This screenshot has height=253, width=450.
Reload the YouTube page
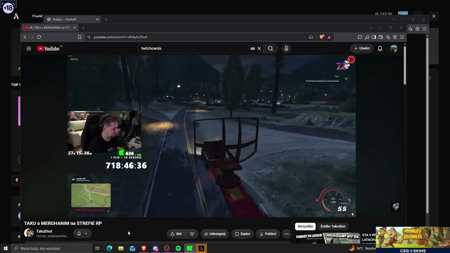pyautogui.click(x=39, y=37)
